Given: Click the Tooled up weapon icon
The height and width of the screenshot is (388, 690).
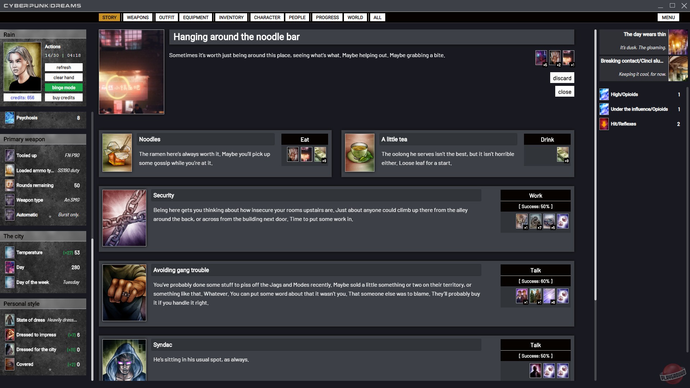Looking at the screenshot, I should click(x=10, y=156).
